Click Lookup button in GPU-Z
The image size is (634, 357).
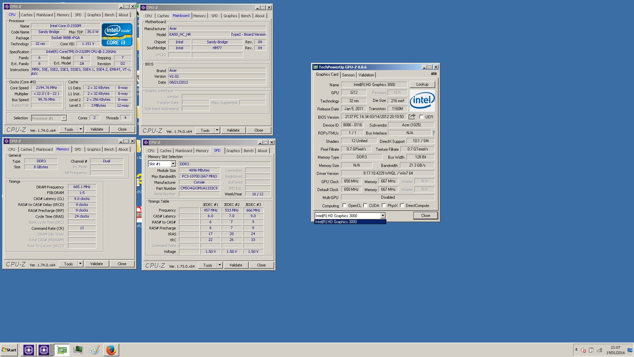tap(422, 84)
